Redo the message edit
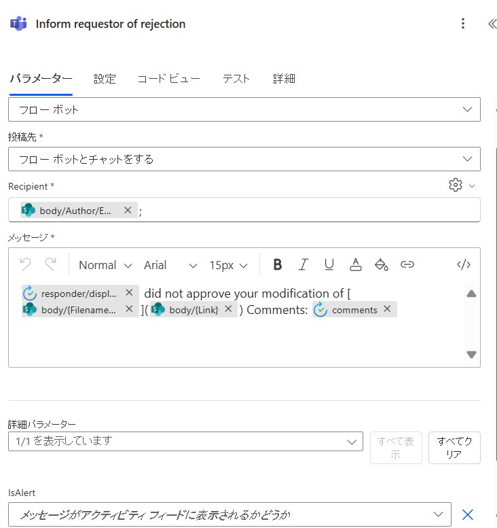The width and height of the screenshot is (497, 528). click(x=50, y=264)
